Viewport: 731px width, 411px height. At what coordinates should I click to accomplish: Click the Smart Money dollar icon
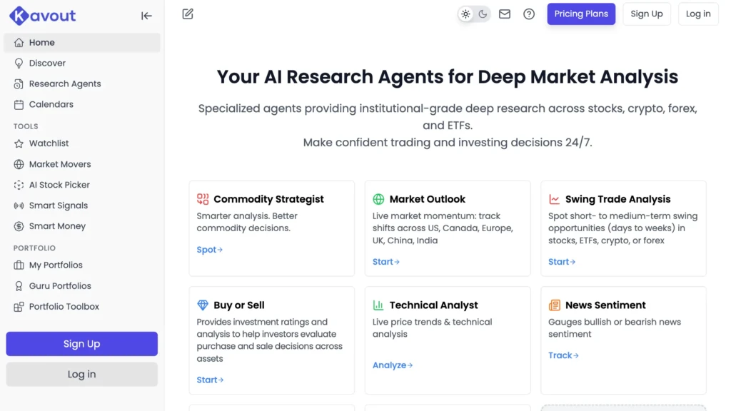point(19,226)
